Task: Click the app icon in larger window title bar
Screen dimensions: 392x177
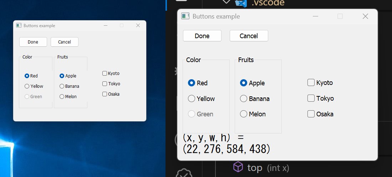Action: [185, 16]
